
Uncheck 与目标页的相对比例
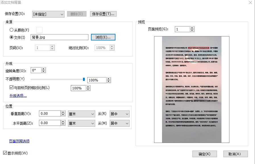coord(11,87)
